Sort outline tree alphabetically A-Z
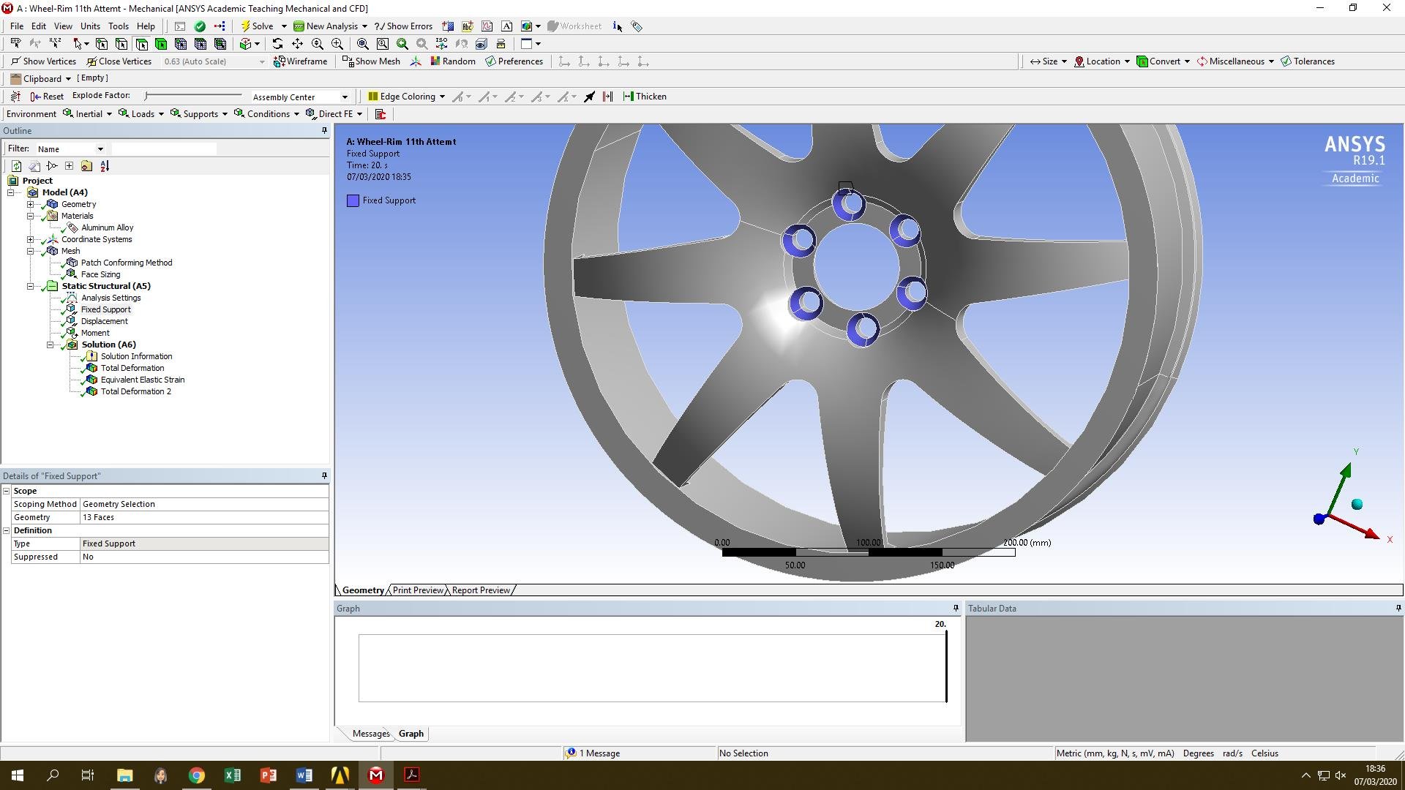Viewport: 1405px width, 790px height. point(105,166)
